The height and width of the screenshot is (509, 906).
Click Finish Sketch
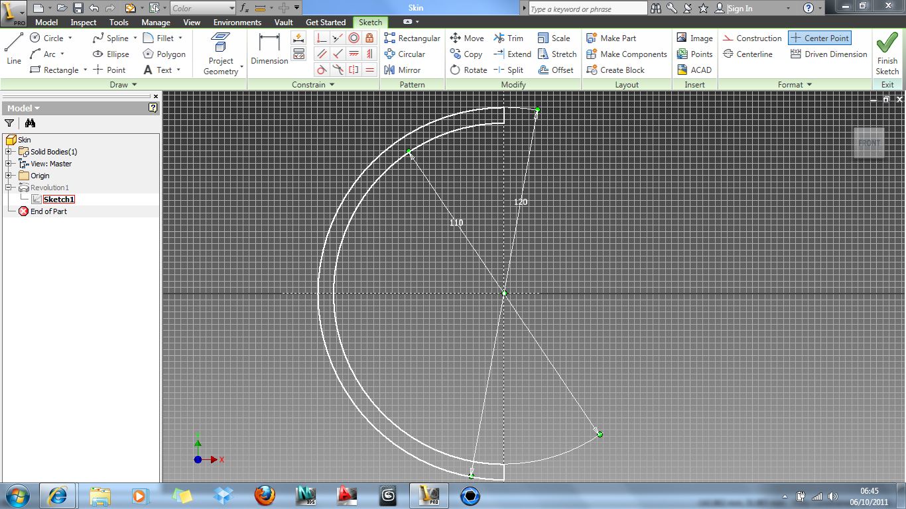click(887, 54)
